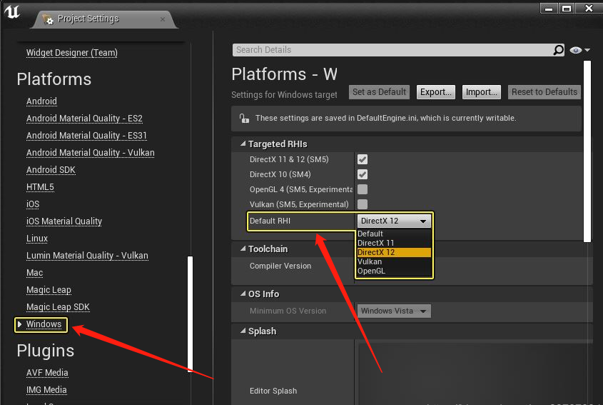Open the Default RHI dropdown
The height and width of the screenshot is (405, 603).
[x=394, y=221]
